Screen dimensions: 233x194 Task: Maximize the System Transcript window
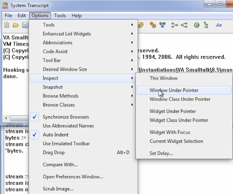point(220,4)
